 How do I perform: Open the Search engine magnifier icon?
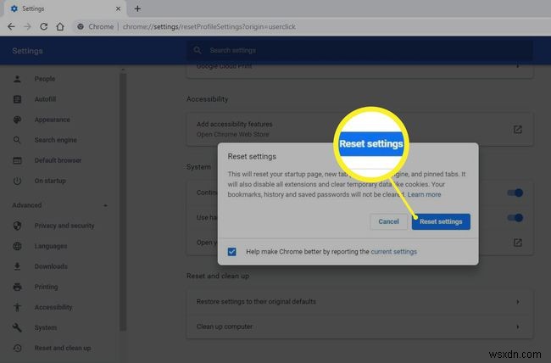[x=17, y=140]
